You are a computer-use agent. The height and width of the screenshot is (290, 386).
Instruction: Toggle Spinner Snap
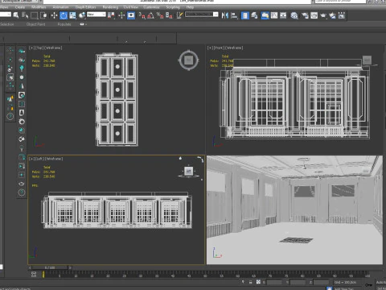[169, 15]
